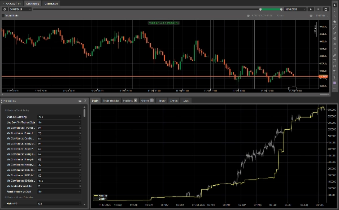Open the three-dot more tools menu at toolbar bottom
This screenshot has height=210, width=339.
[x=334, y=89]
